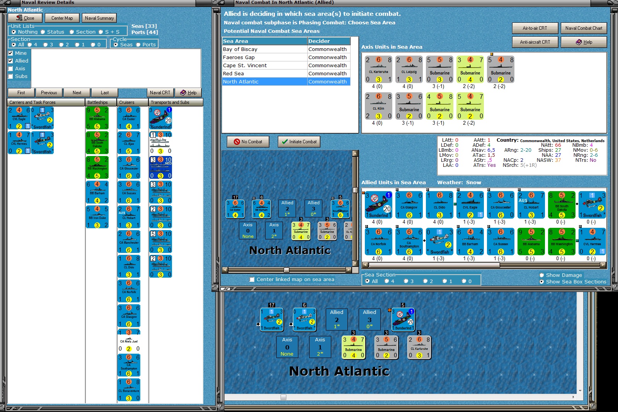Select the CL Leipzig Axis counter

(x=409, y=70)
